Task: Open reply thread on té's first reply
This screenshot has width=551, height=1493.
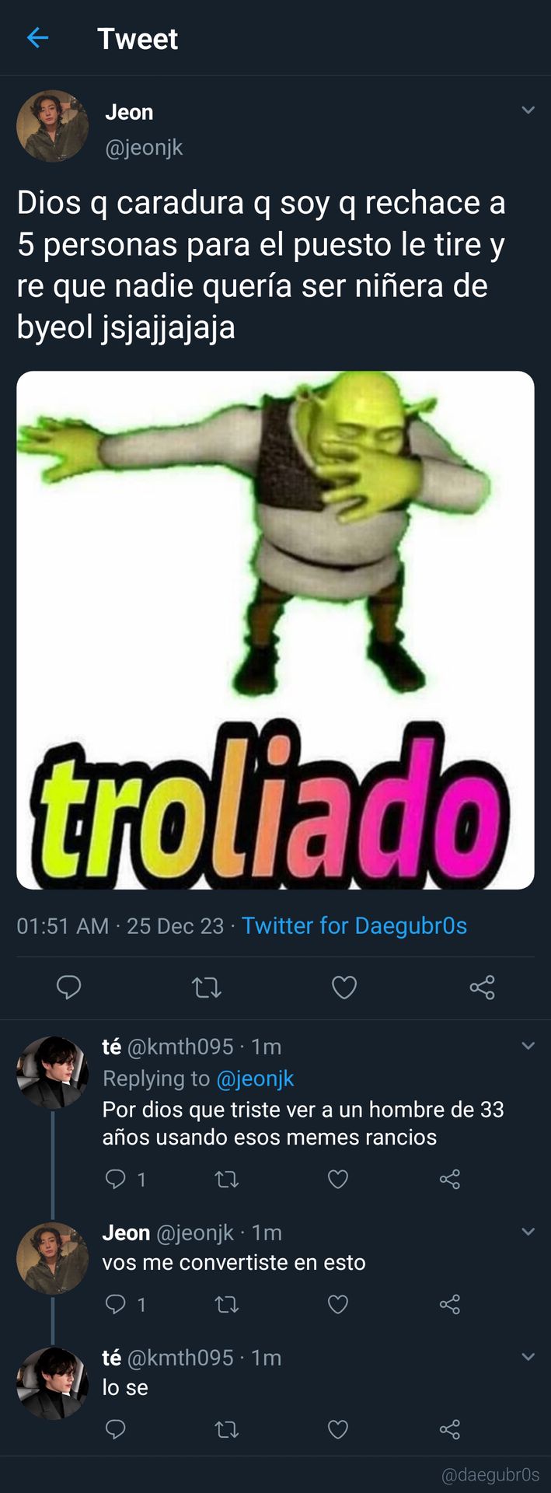Action: pyautogui.click(x=125, y=1180)
